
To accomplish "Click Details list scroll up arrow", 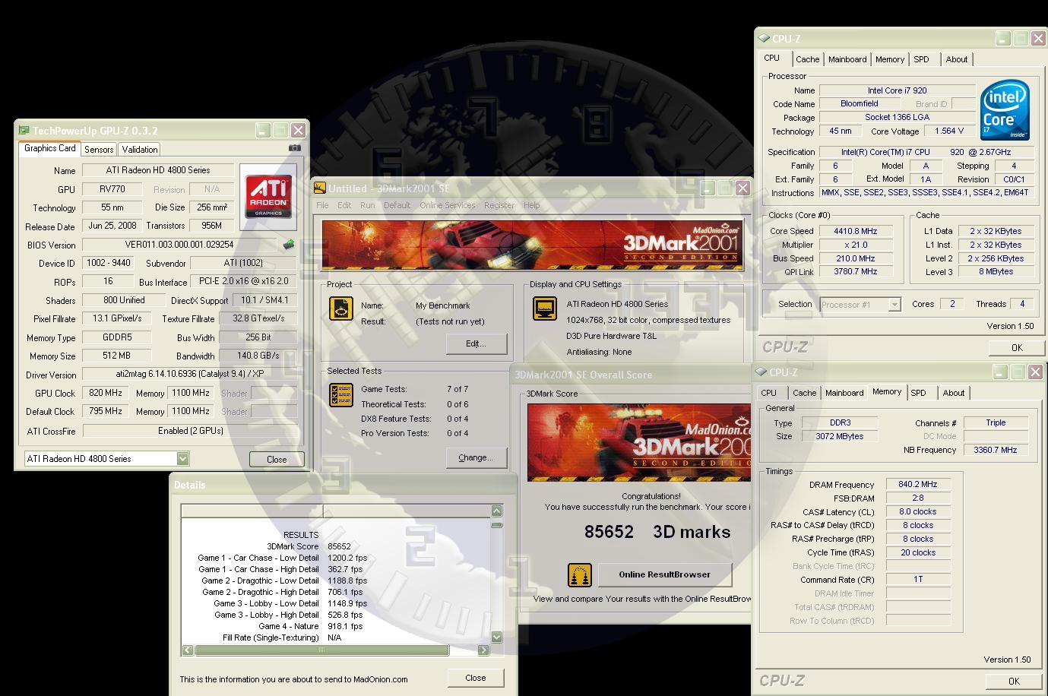I will click(496, 511).
